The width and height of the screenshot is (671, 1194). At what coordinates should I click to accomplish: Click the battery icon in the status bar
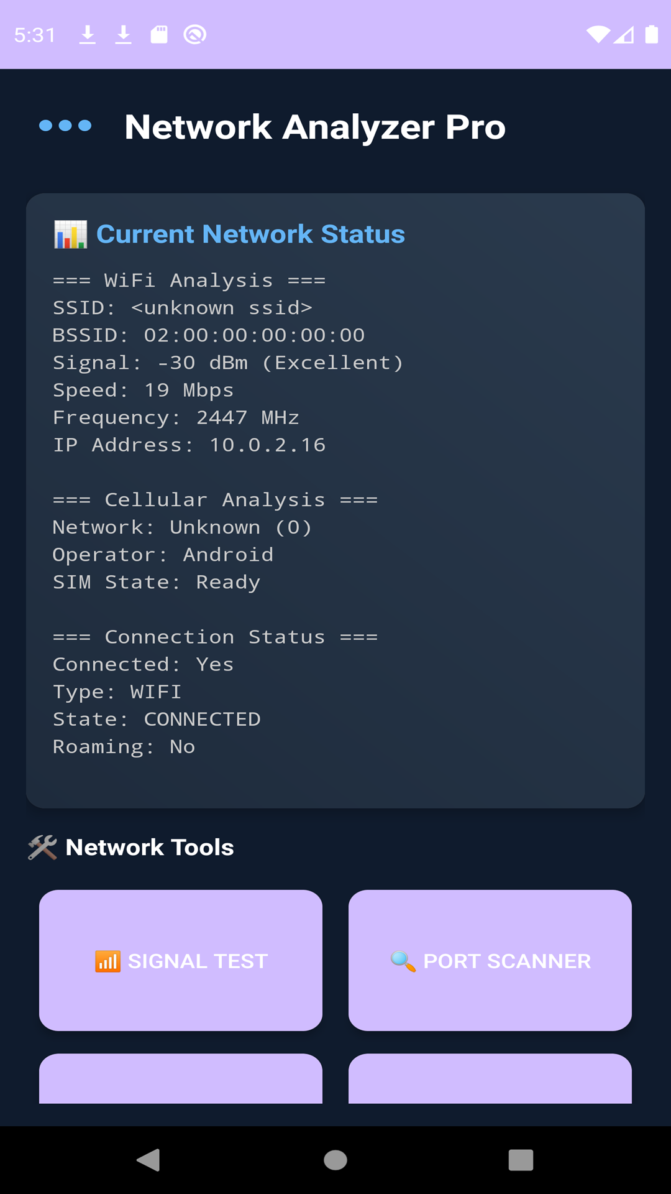click(651, 35)
